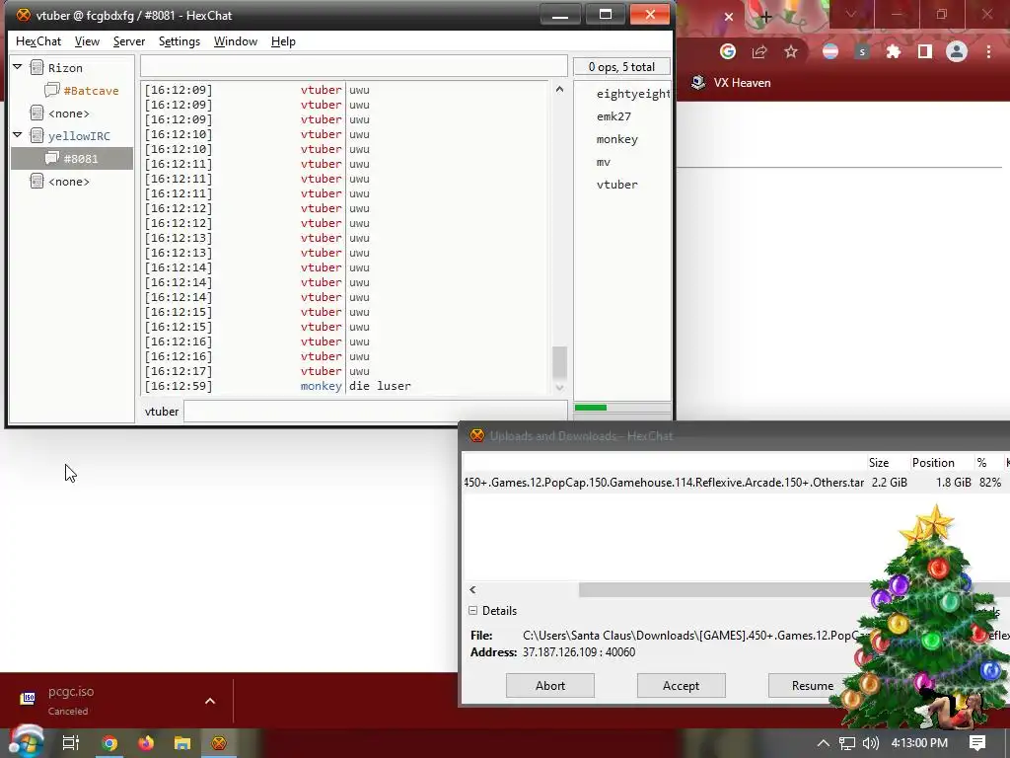
Task: Abort the file transfer
Action: pyautogui.click(x=550, y=686)
